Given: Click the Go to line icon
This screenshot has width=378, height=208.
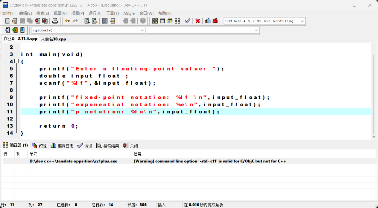Looking at the screenshot, I should (112, 21).
